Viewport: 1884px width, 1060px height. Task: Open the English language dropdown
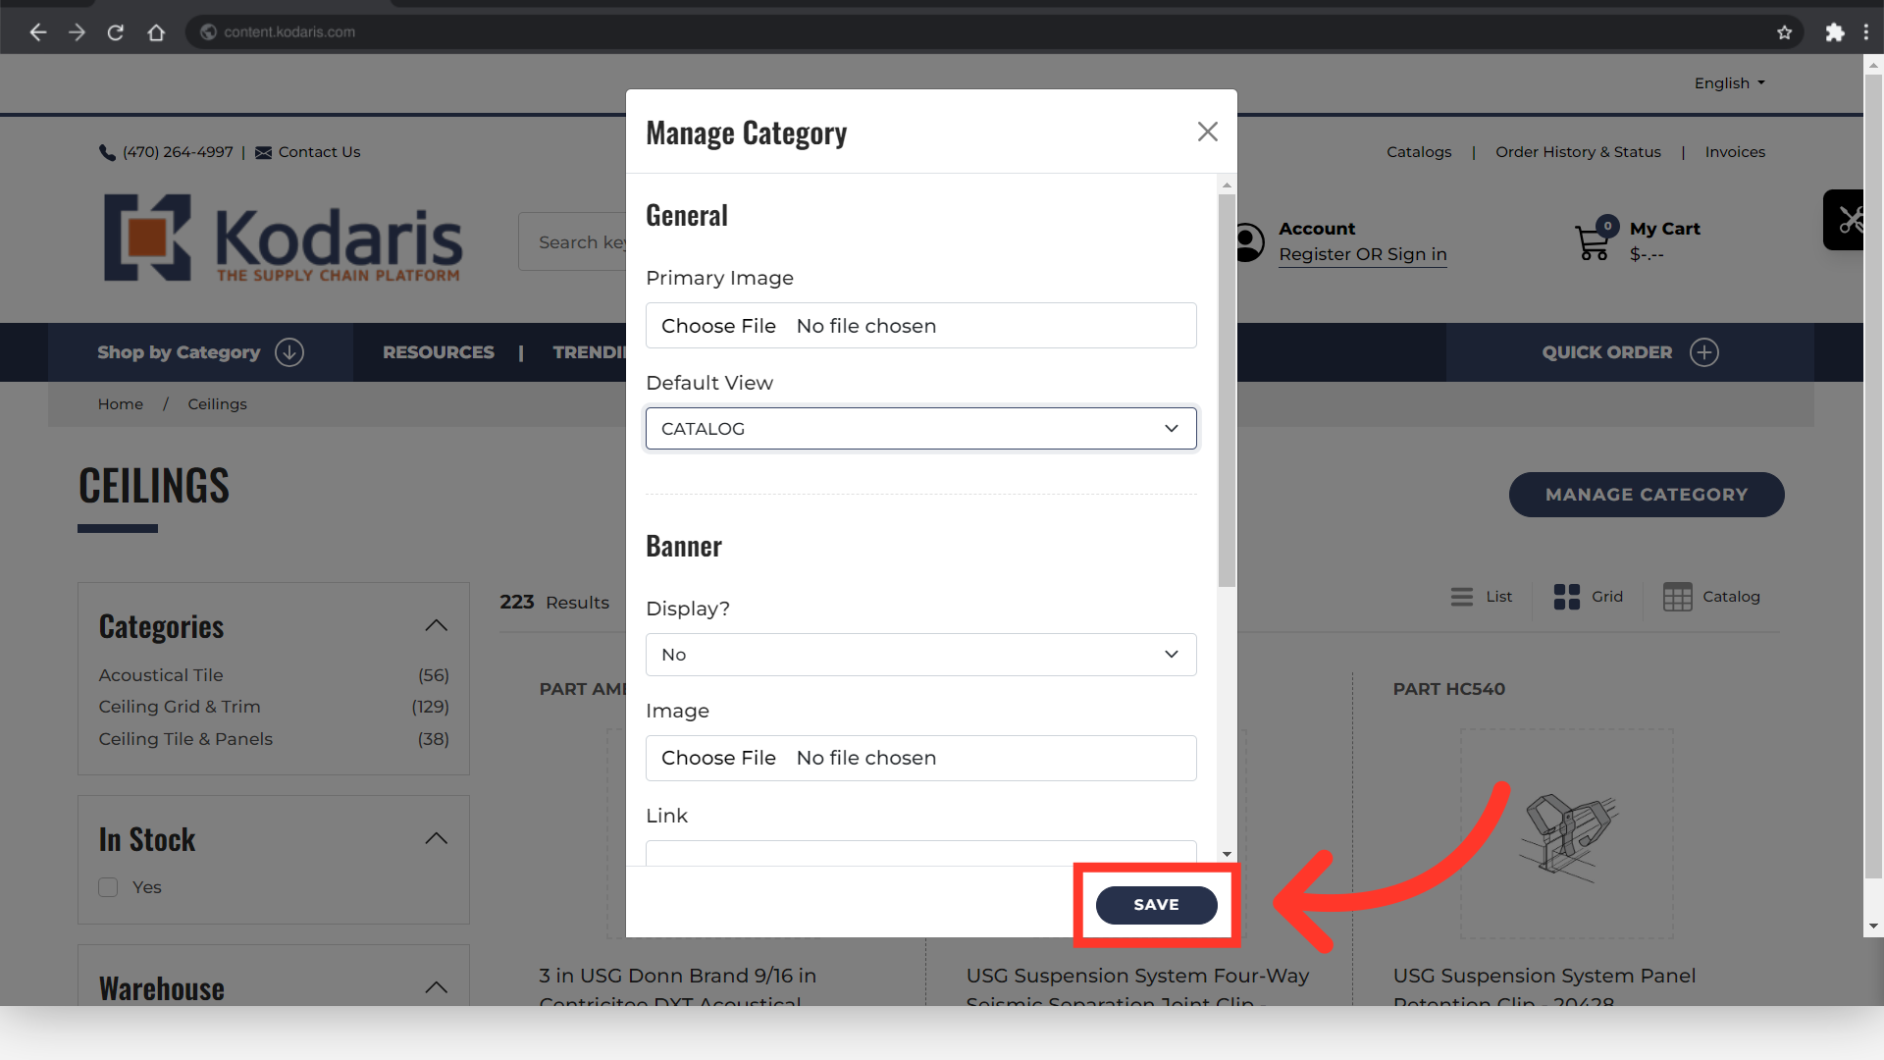(1729, 83)
